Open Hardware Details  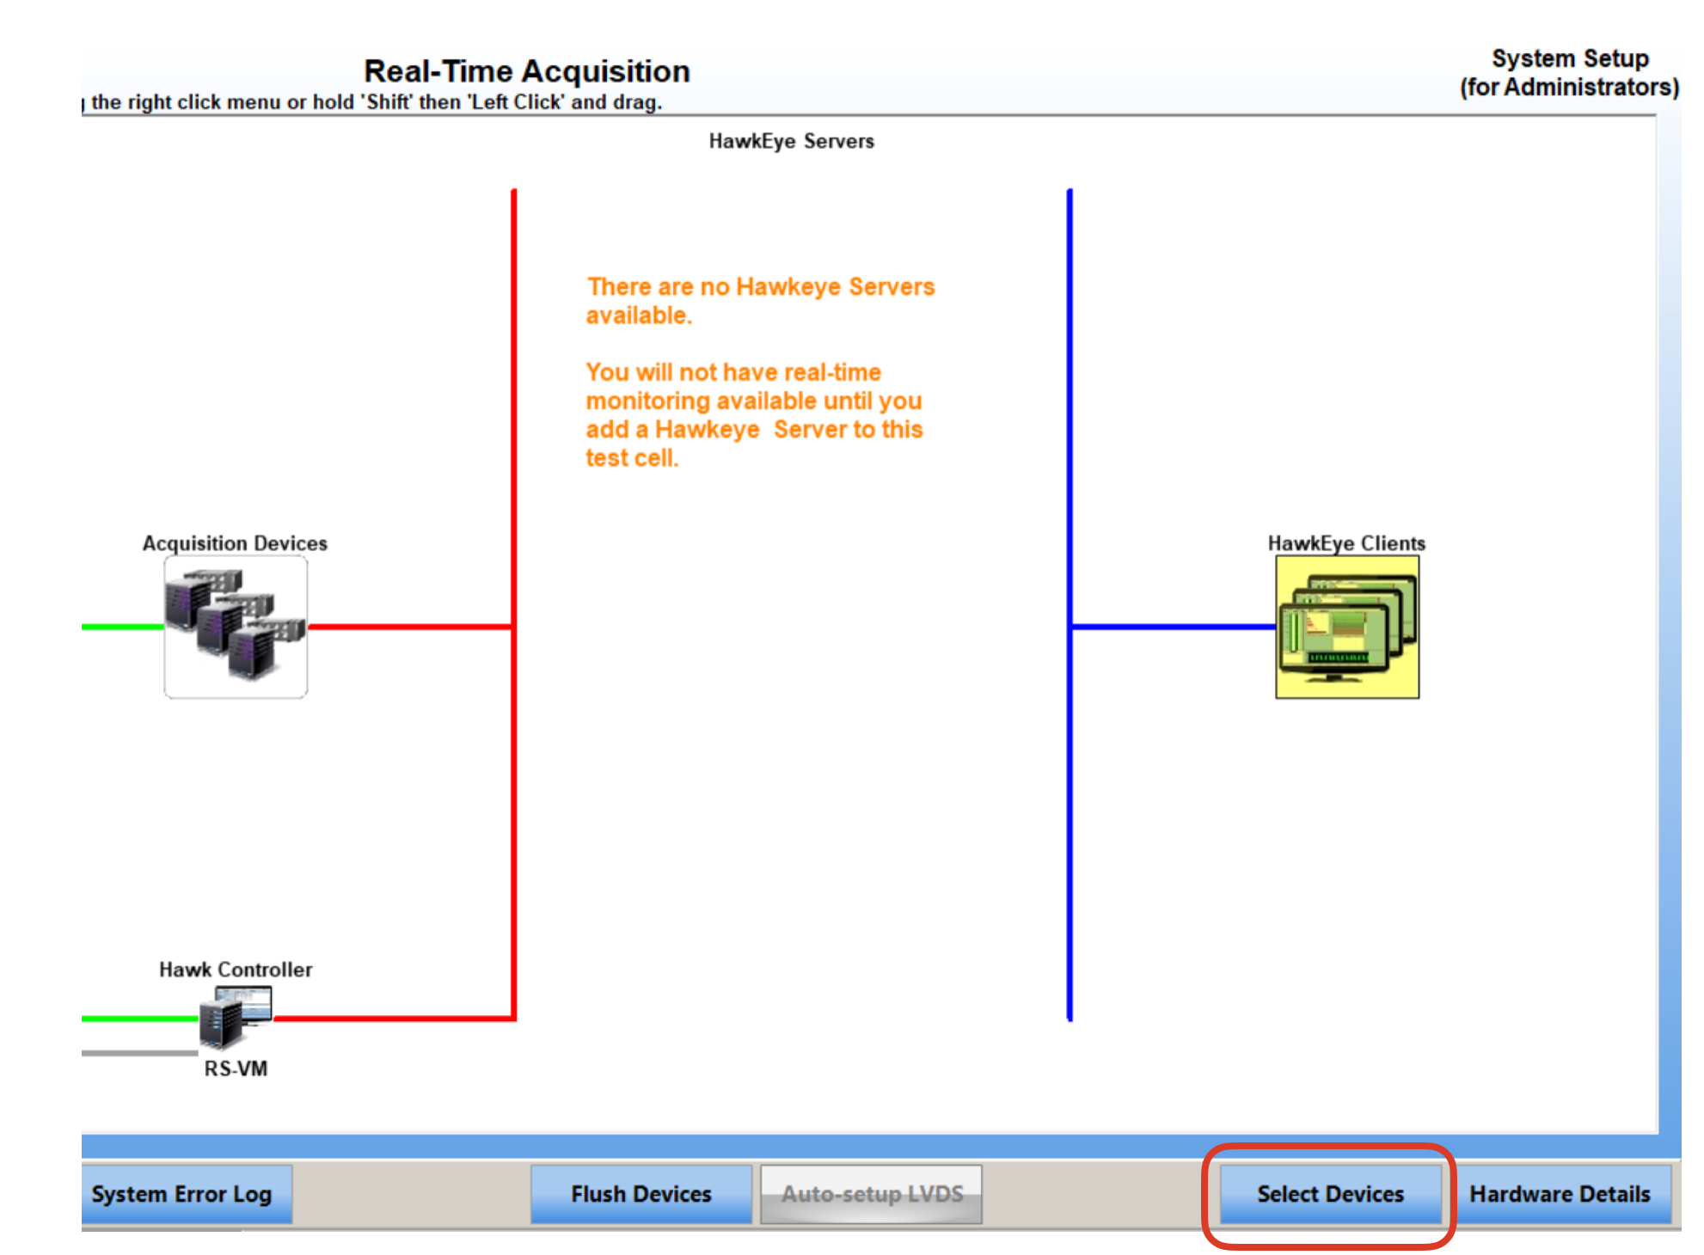pyautogui.click(x=1560, y=1194)
